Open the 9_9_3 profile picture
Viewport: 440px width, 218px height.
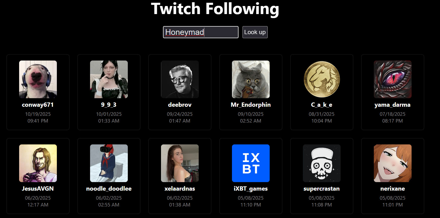(x=109, y=79)
